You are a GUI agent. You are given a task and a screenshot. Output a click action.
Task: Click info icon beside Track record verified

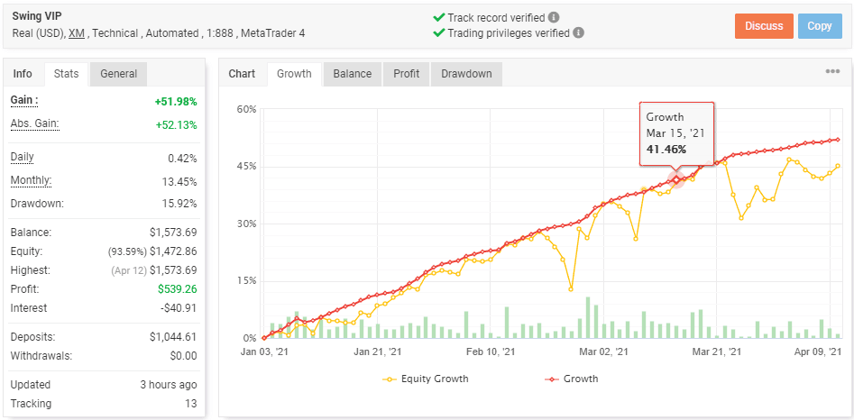[554, 17]
